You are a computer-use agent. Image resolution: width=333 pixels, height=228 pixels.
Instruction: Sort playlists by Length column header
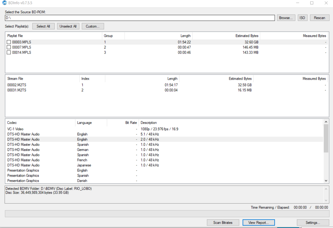(158, 36)
